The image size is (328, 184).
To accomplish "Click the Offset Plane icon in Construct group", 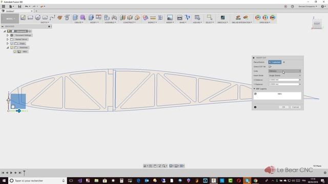I will coord(122,17).
